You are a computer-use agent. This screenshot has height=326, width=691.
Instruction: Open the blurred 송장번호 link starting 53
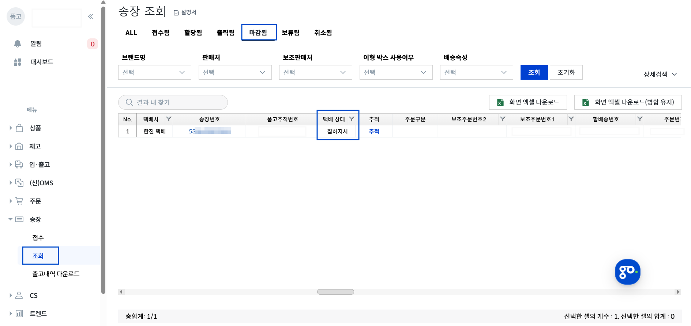click(210, 131)
